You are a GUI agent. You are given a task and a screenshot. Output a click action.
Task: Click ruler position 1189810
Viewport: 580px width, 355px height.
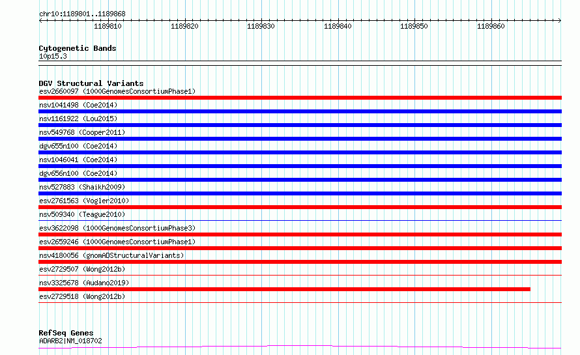pos(108,26)
